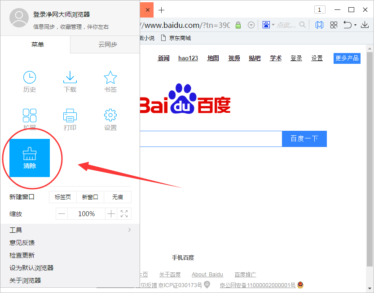This screenshot has height=293, width=374.
Task: Open the hao123 link
Action: pos(188,58)
